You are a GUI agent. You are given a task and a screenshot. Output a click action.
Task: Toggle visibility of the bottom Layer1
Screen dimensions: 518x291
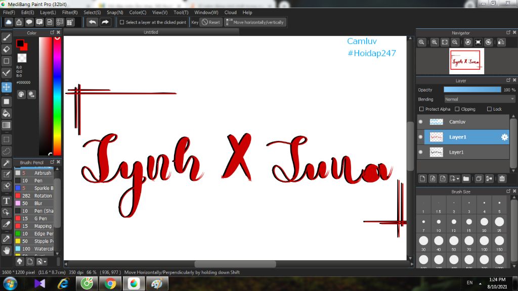pos(420,152)
